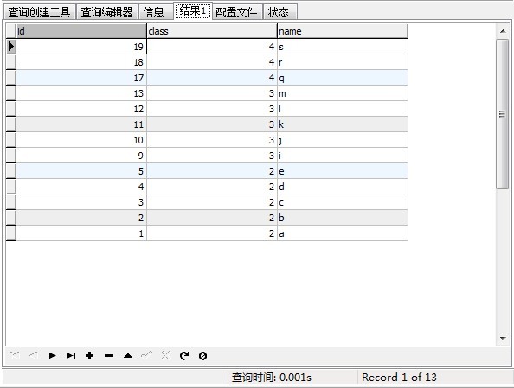Click id cell with value 18
This screenshot has width=514, height=388.
click(x=81, y=62)
